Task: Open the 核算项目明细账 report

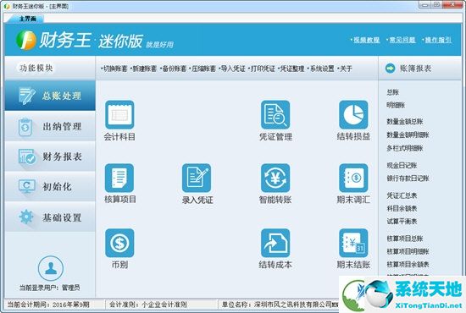Action: (x=408, y=251)
